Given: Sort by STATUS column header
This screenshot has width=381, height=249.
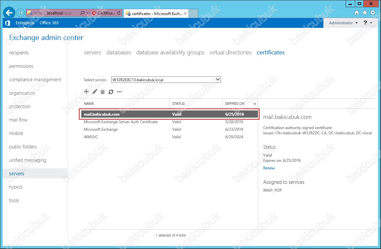Looking at the screenshot, I should click(x=196, y=104).
